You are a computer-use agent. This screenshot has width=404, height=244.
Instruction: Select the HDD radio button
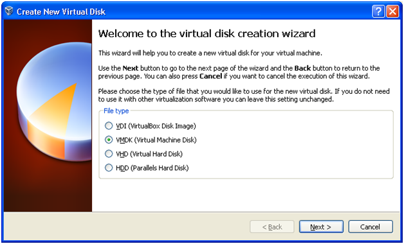click(109, 168)
